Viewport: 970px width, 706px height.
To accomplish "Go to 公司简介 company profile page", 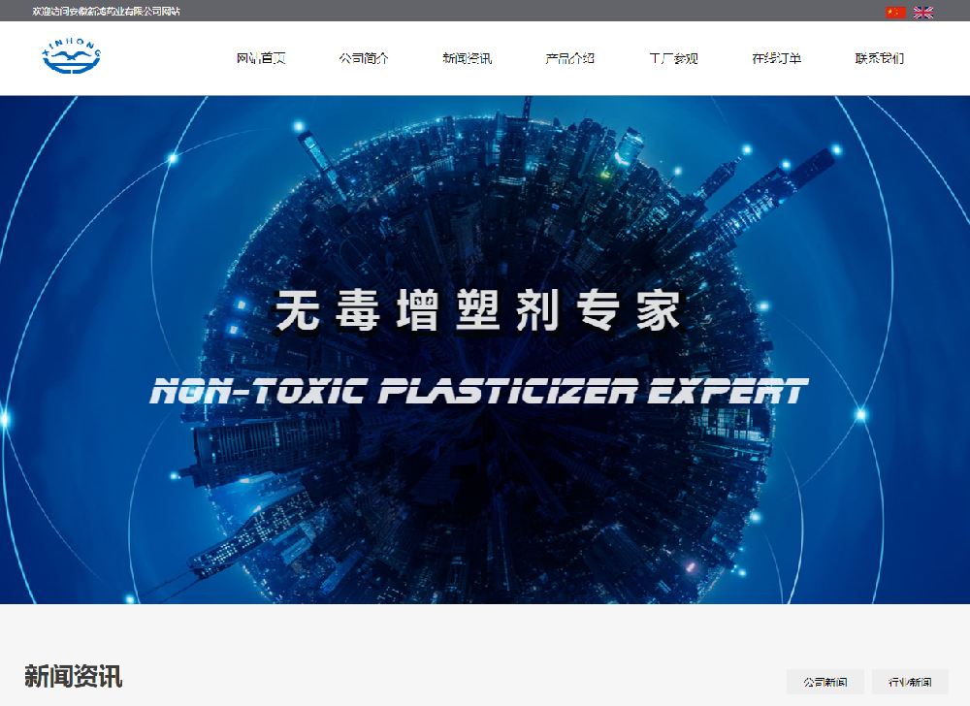I will 364,58.
